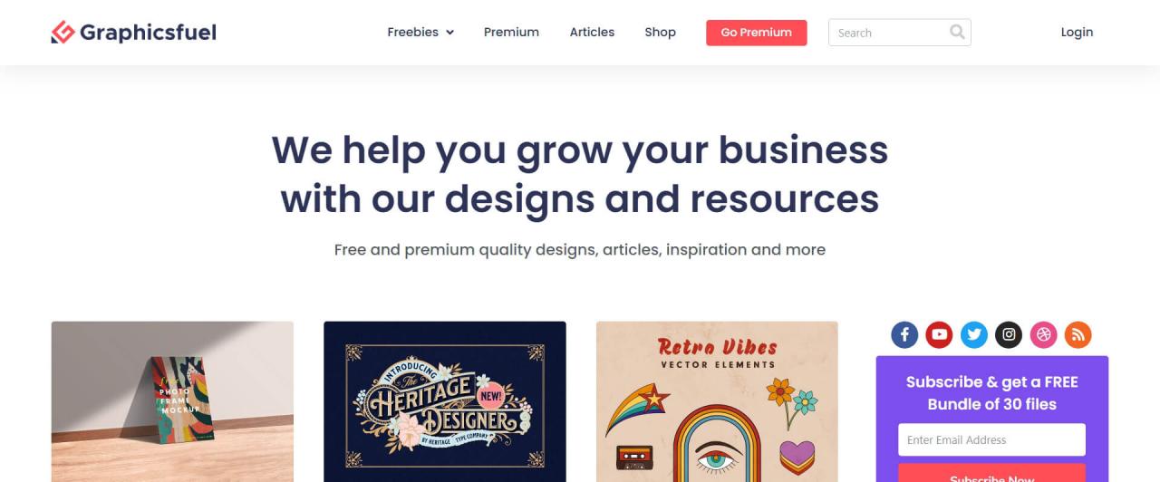Click the search magnifier icon
The width and height of the screenshot is (1160, 482).
957,33
